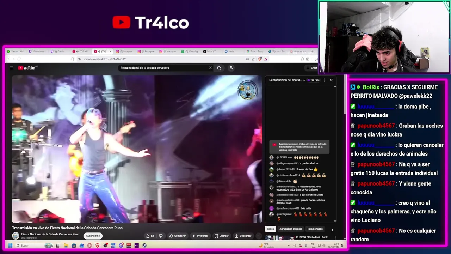451x254 pixels.
Task: Open Steam from the taskbar
Action: 144,246
